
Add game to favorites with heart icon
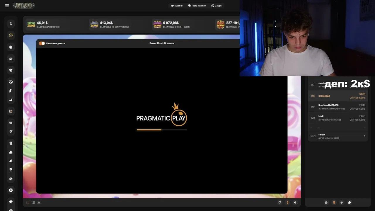[279, 203]
